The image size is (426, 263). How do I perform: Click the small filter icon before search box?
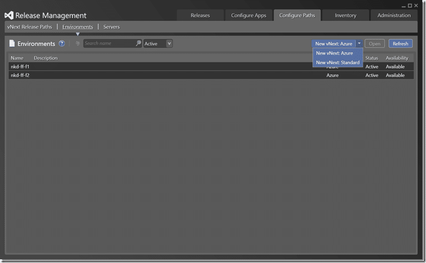tap(78, 43)
